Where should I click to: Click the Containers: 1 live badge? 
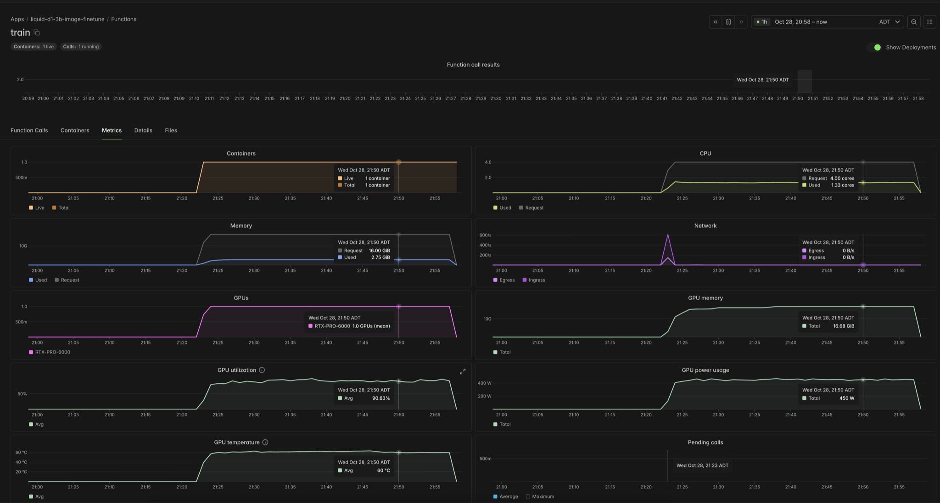[x=34, y=47]
